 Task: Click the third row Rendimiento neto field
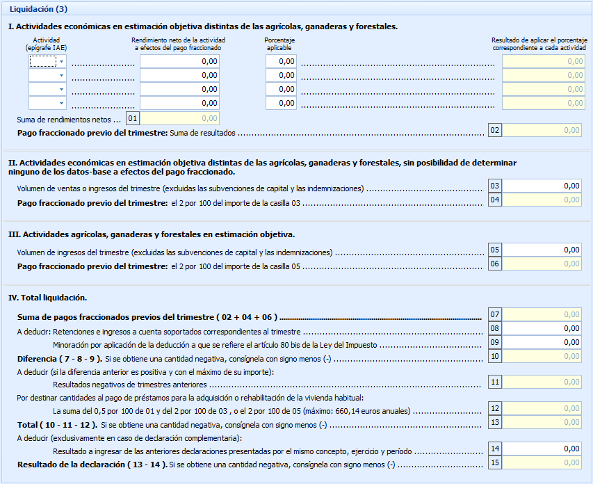179,89
